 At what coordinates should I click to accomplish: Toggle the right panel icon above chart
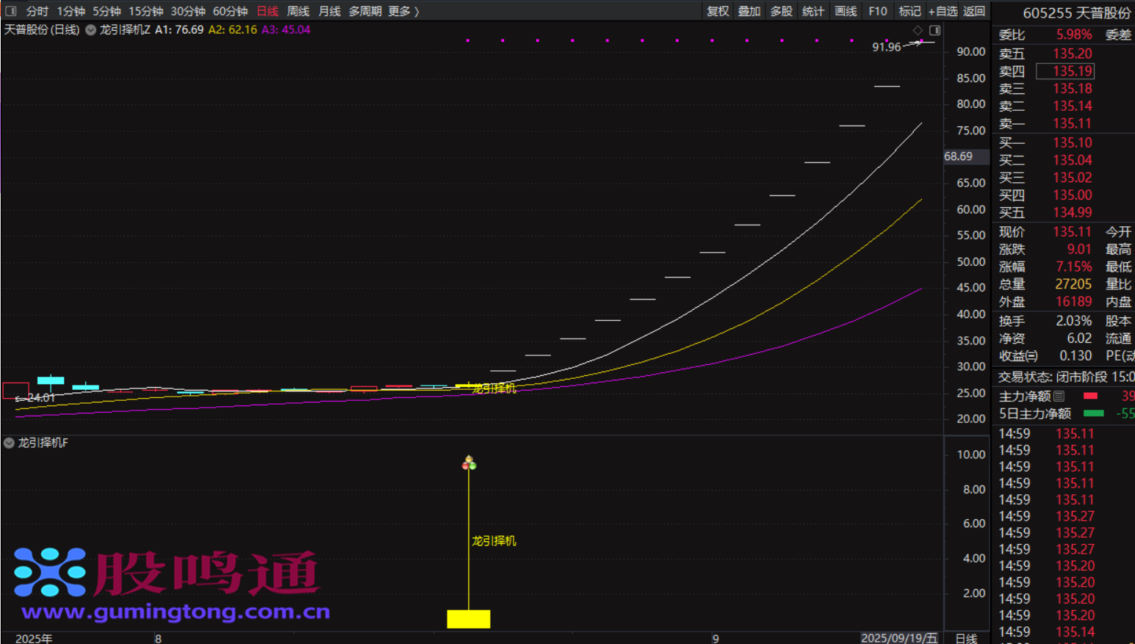point(934,30)
